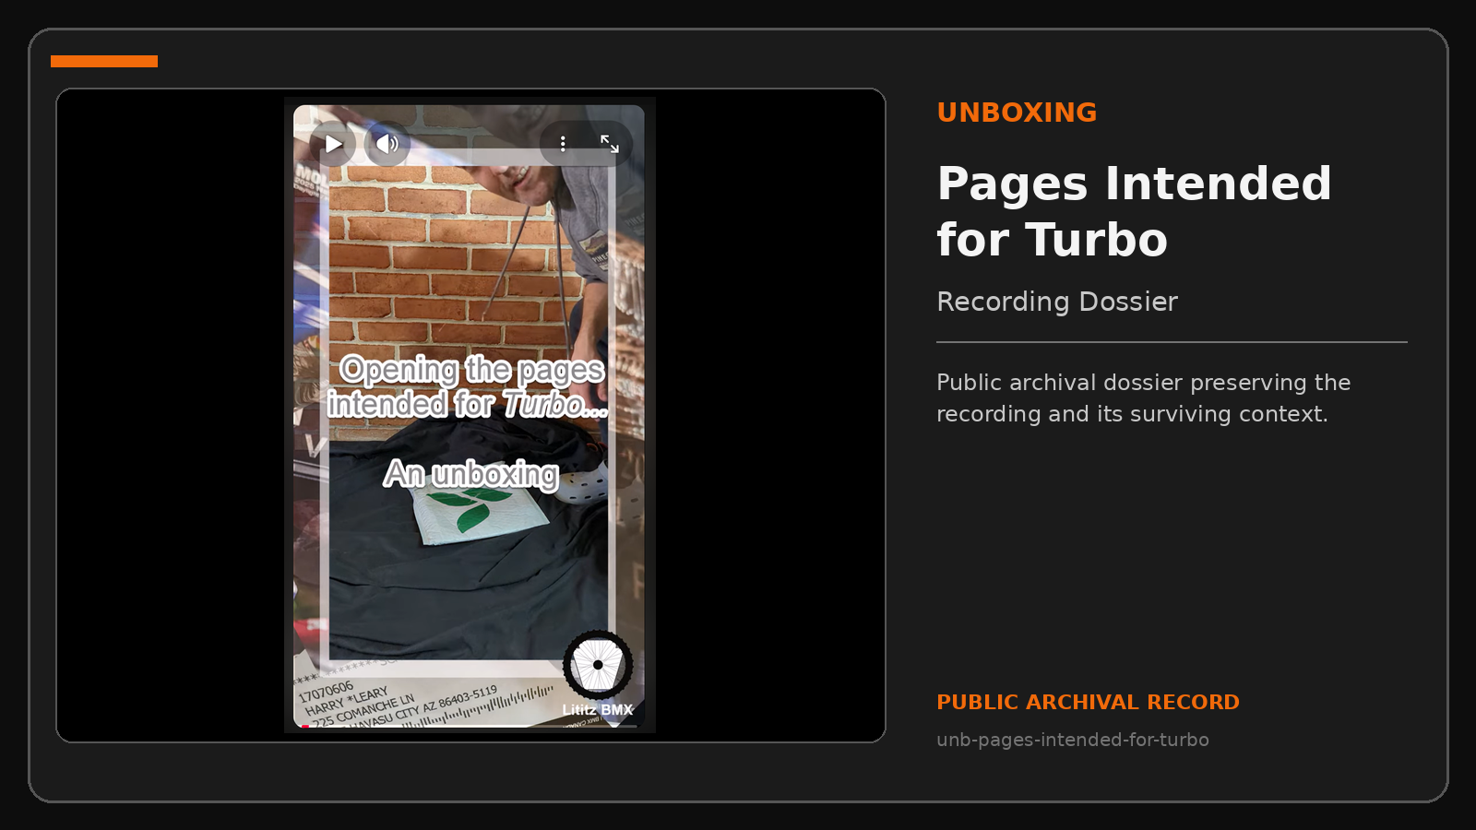
Task: Click the 'Opening the pages intended for Turbo...' caption
Action: [x=468, y=386]
